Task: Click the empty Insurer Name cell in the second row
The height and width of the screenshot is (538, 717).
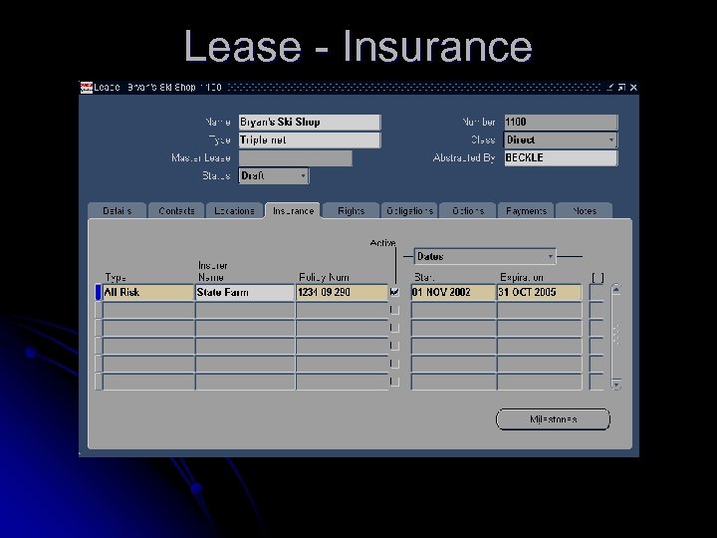Action: click(245, 310)
